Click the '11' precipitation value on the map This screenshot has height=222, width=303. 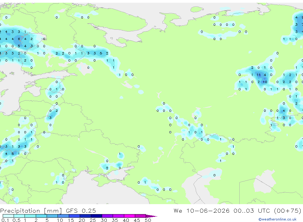(x=258, y=75)
